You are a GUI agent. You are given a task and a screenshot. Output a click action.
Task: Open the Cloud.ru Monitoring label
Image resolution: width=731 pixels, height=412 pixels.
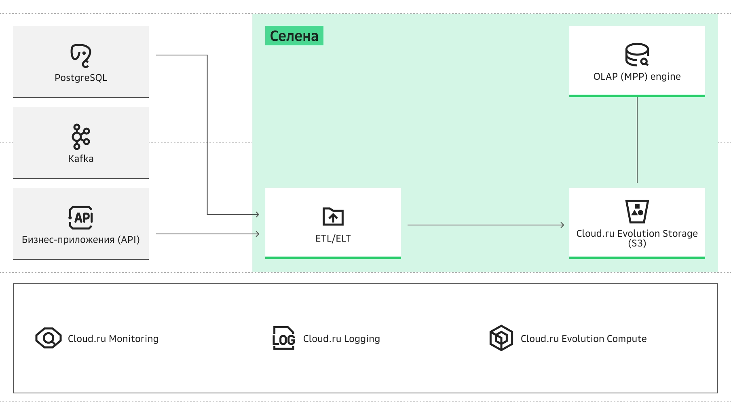pyautogui.click(x=113, y=339)
